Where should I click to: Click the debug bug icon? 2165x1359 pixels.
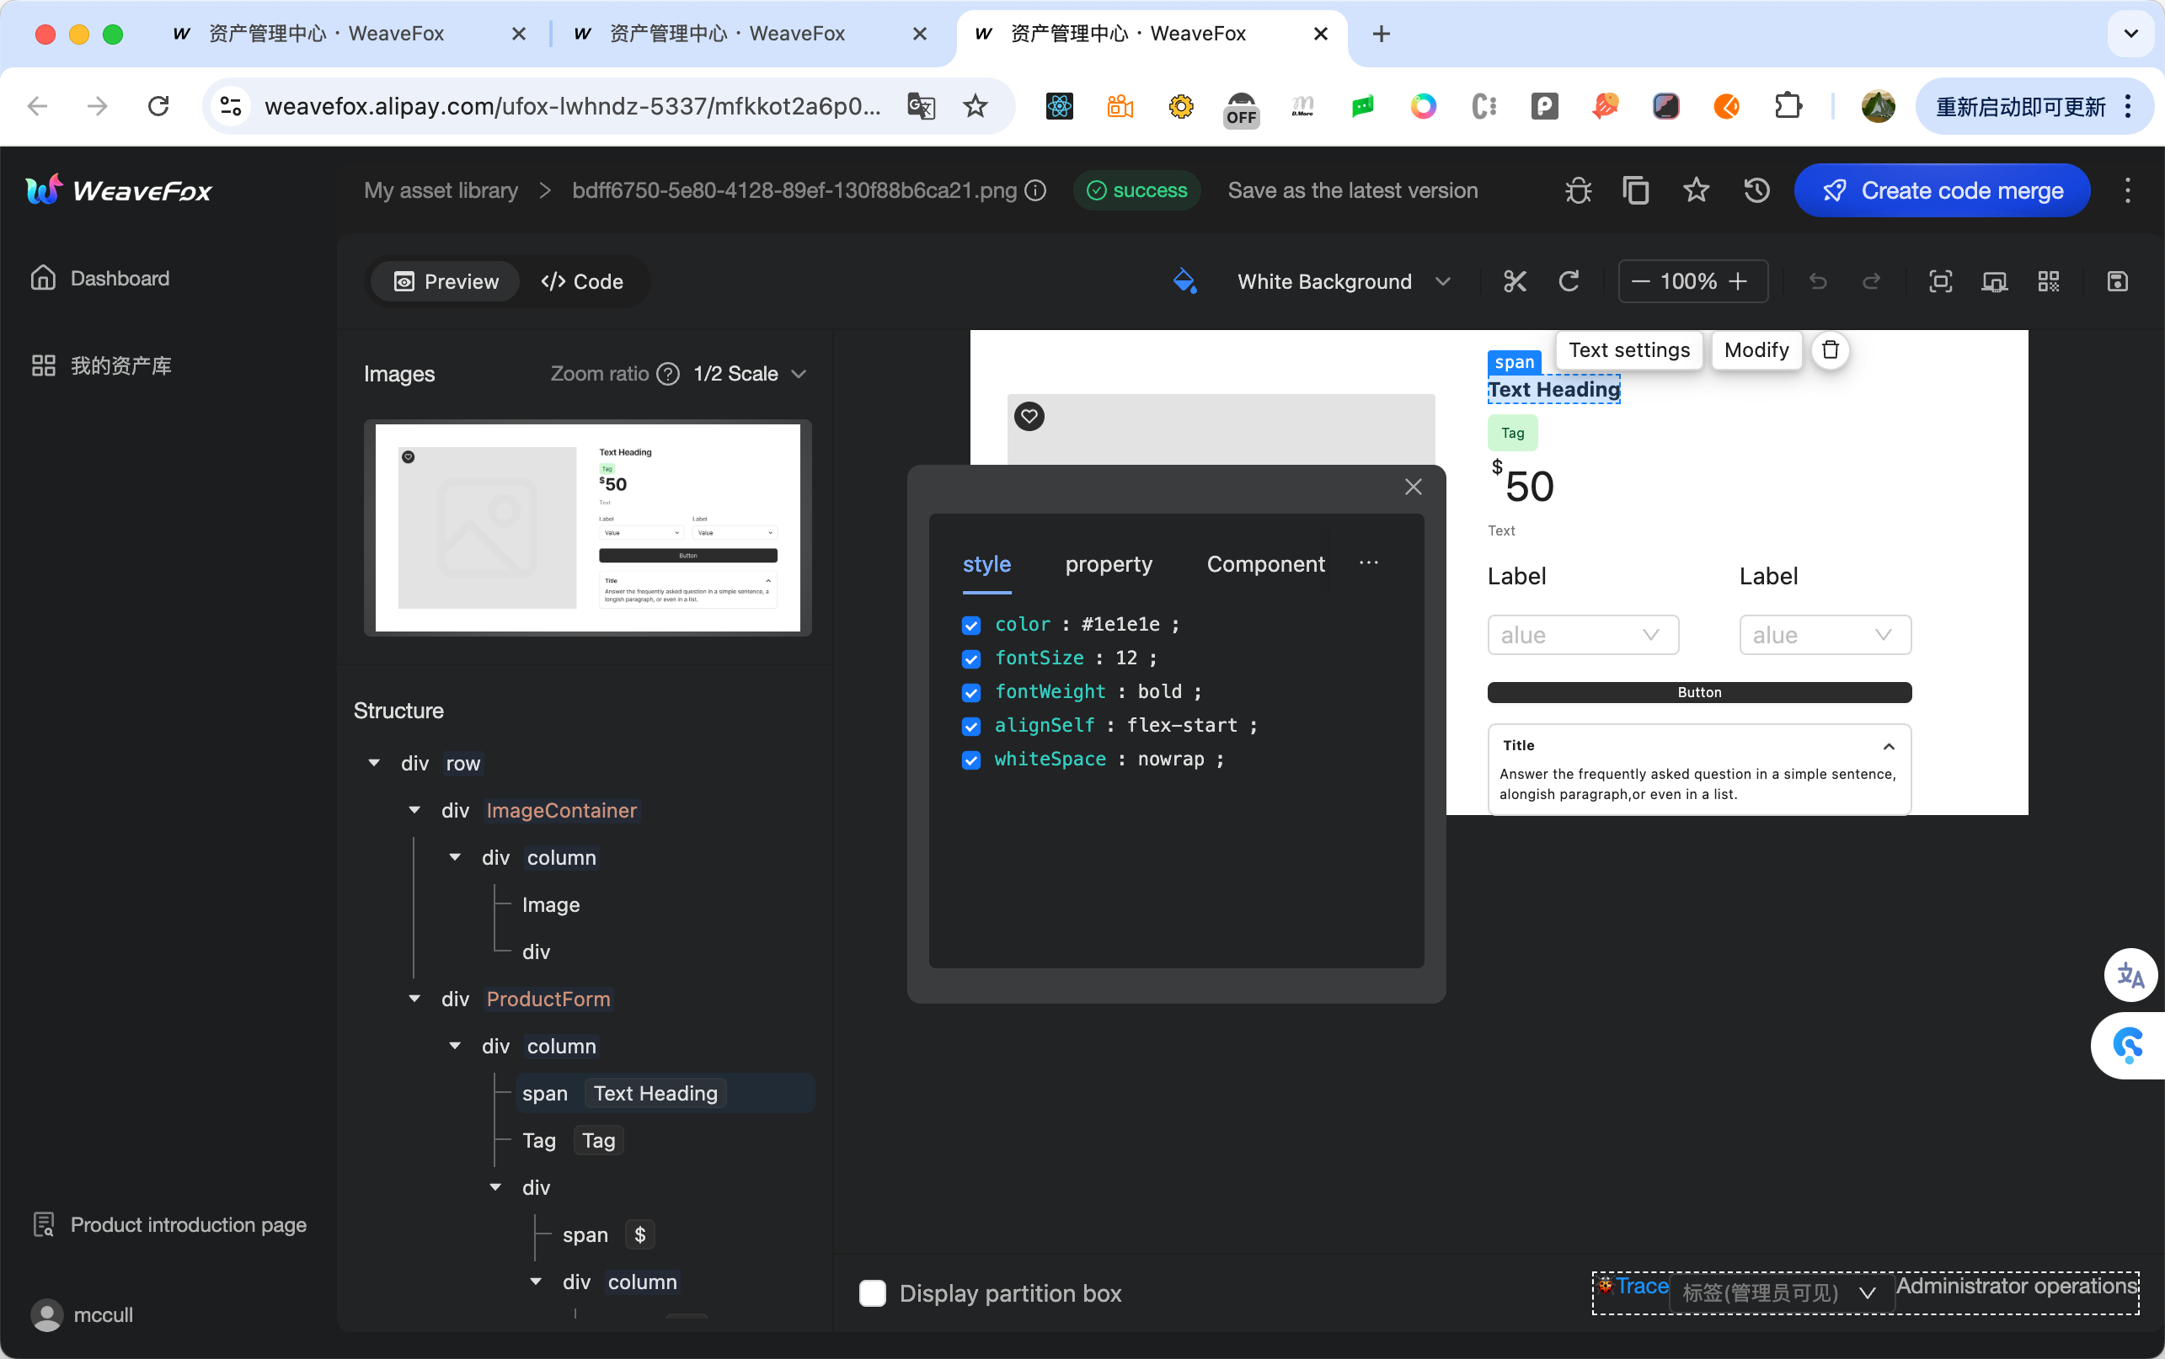point(1578,190)
